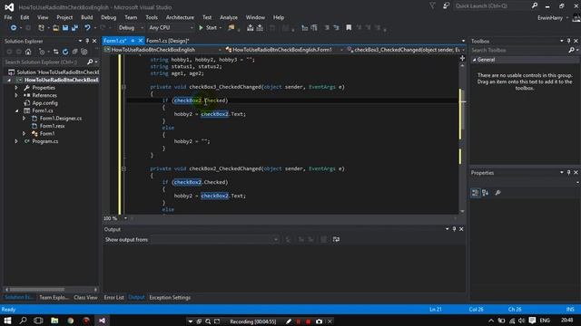Click the editor vertical scrollbar
Image resolution: width=581 pixels, height=326 pixels.
[x=462, y=139]
